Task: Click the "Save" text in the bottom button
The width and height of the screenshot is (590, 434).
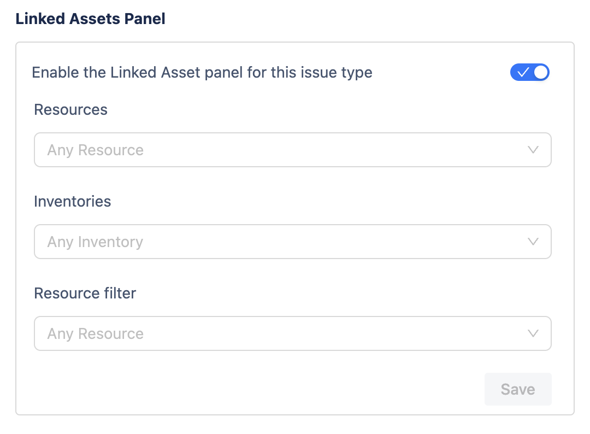Action: [x=517, y=389]
